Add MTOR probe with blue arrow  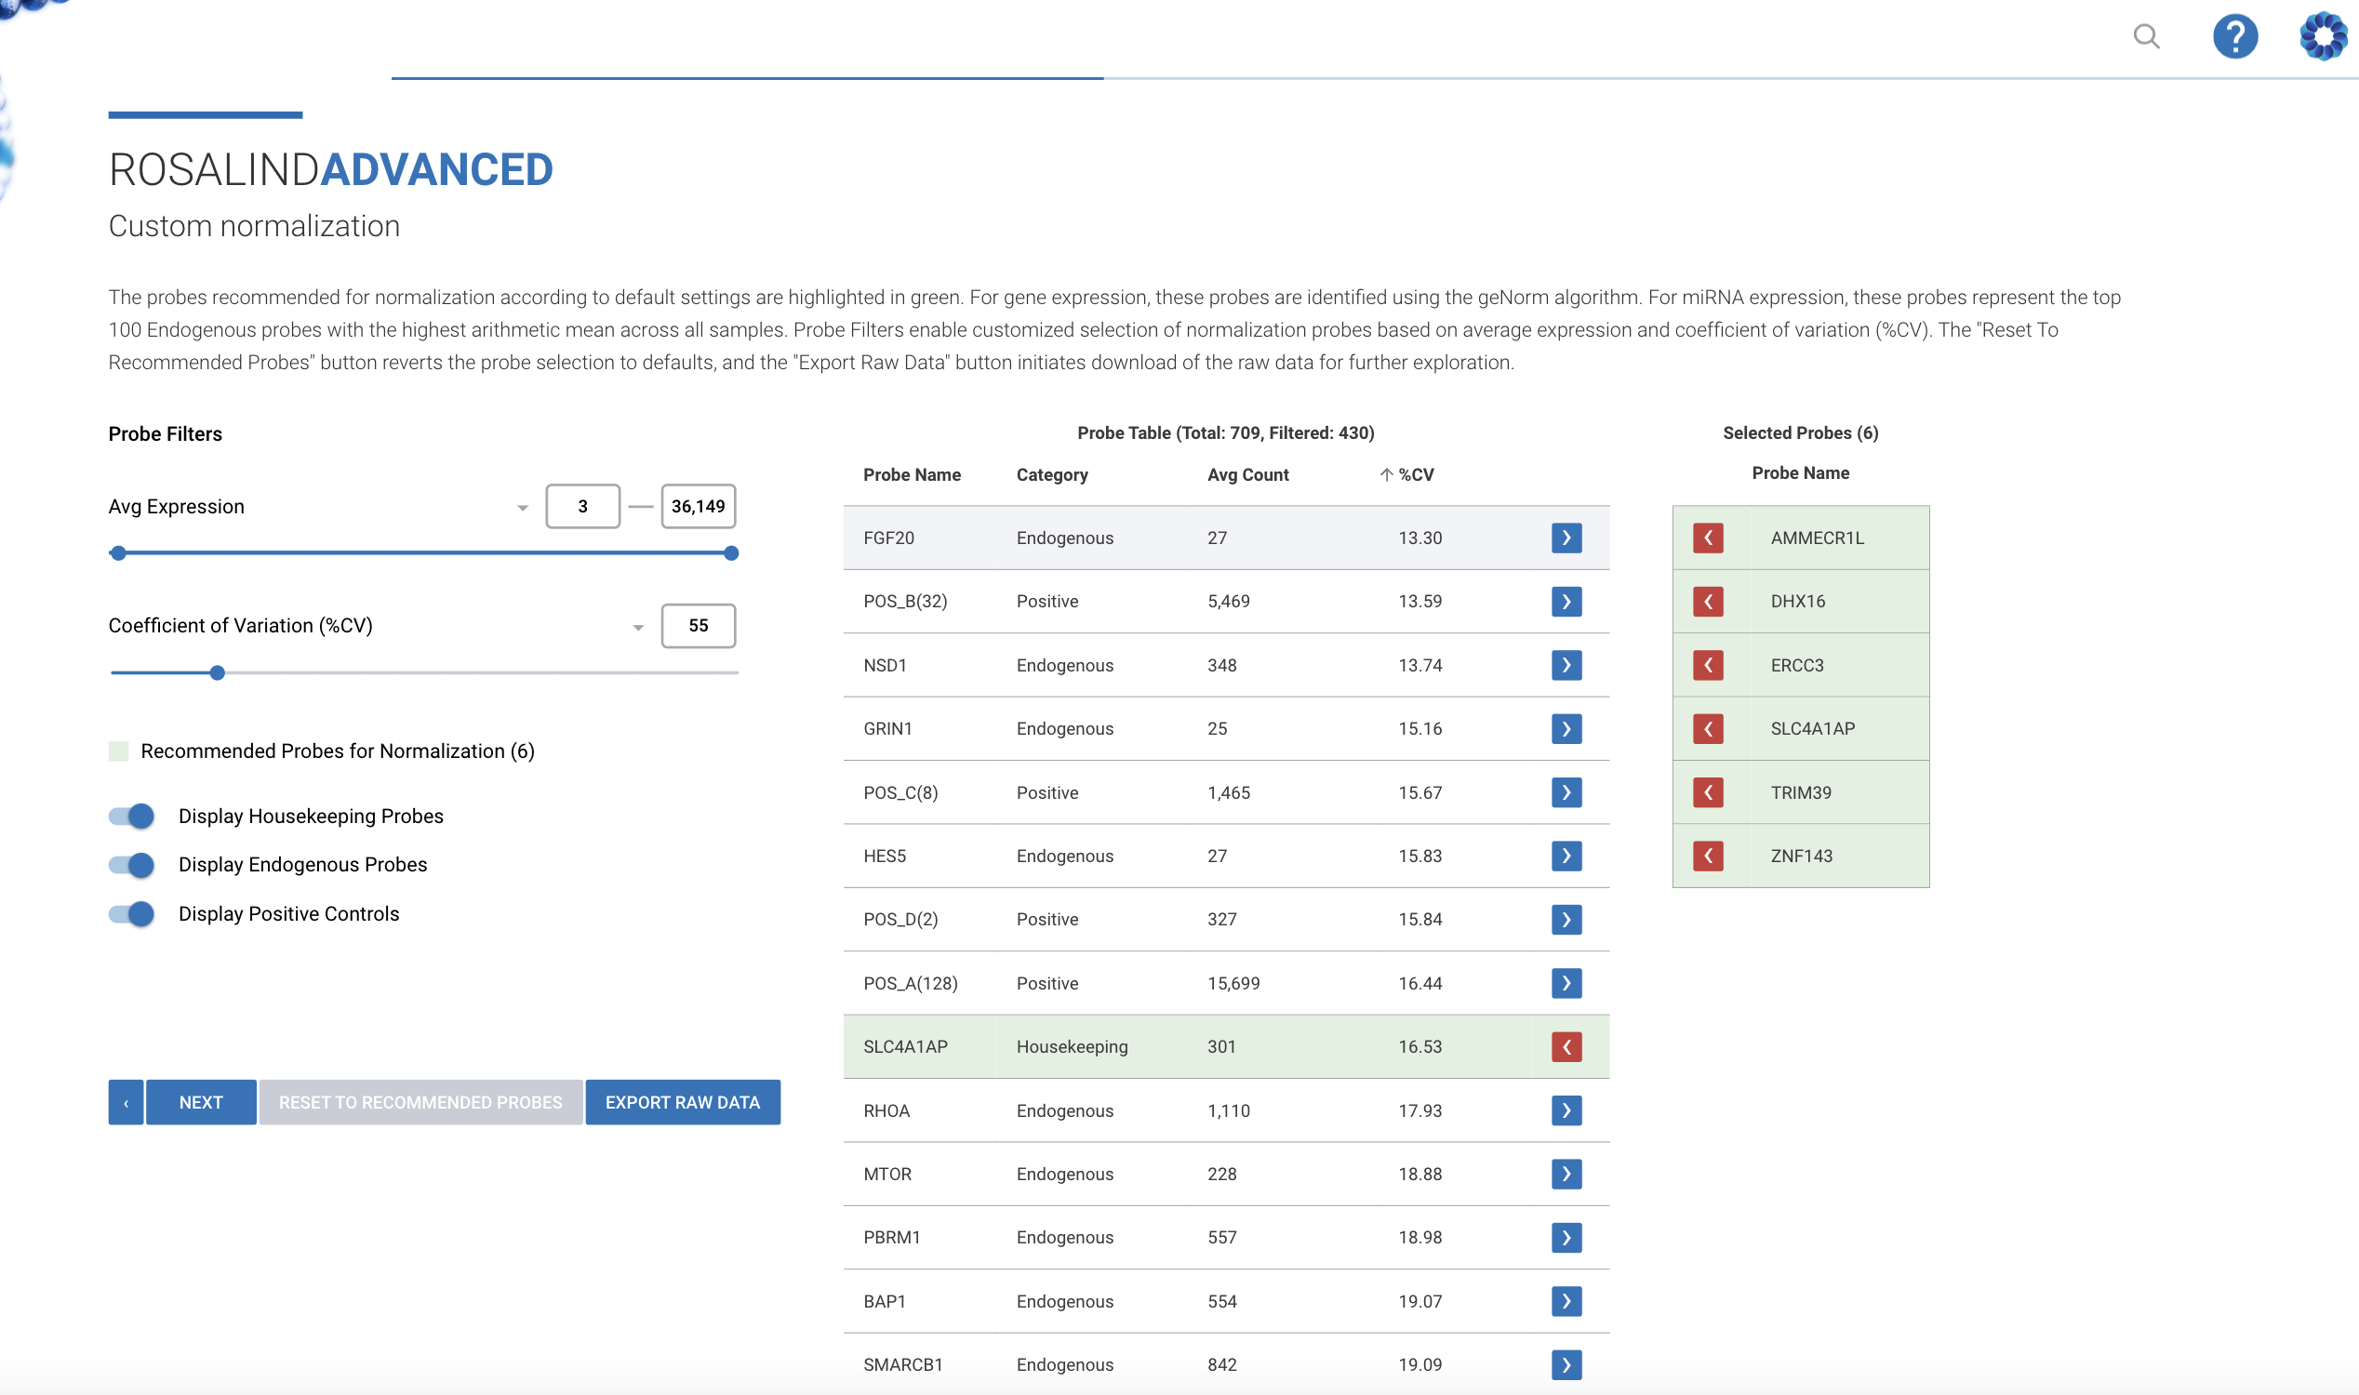point(1566,1174)
